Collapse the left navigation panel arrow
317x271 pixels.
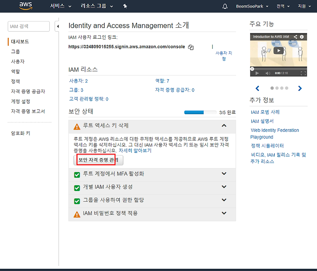point(57,26)
